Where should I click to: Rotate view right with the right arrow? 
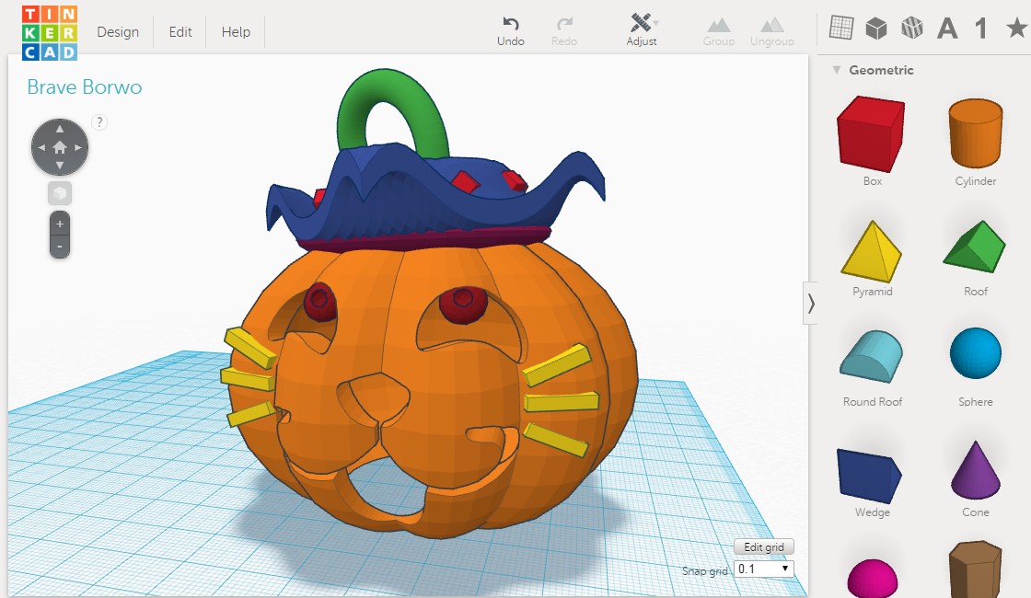click(x=78, y=147)
